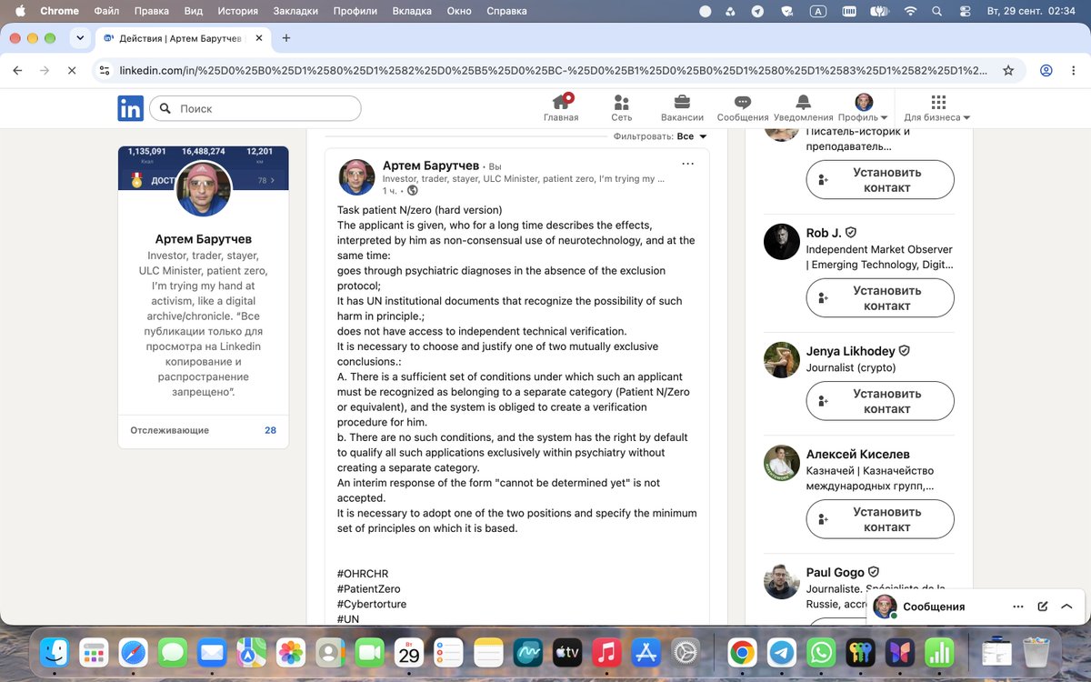Open Telegram status icon in menu bar
The image size is (1091, 682).
(x=757, y=11)
